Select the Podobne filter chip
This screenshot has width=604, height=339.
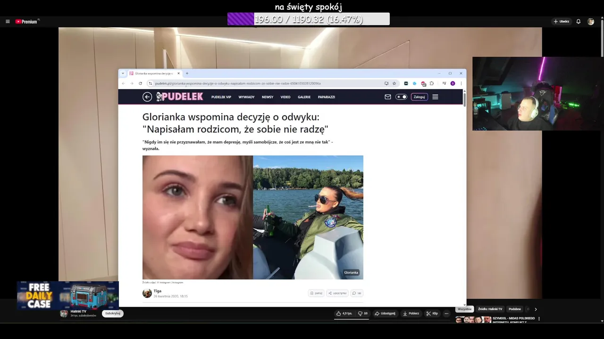pos(515,309)
